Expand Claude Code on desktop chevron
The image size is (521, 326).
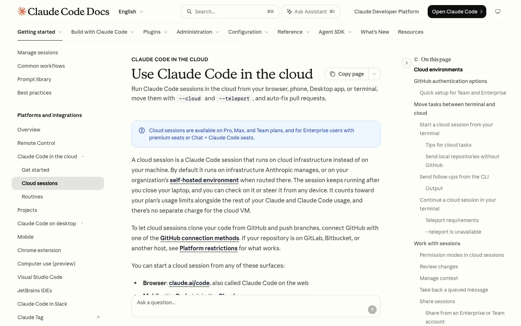pyautogui.click(x=82, y=223)
